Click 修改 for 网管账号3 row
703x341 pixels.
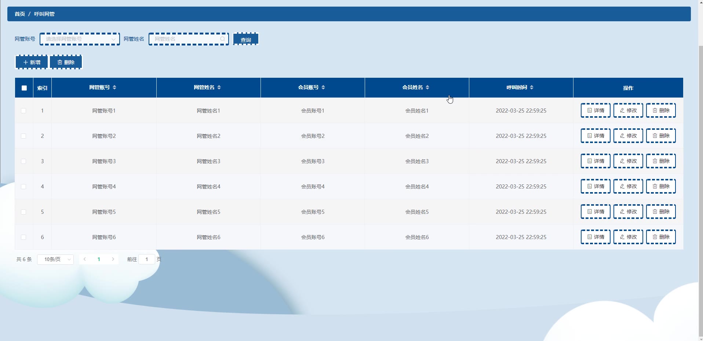628,161
